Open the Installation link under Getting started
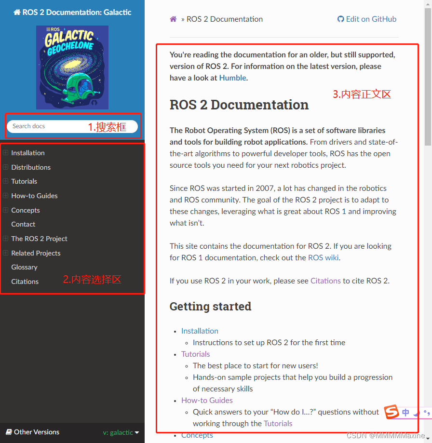 (x=200, y=331)
